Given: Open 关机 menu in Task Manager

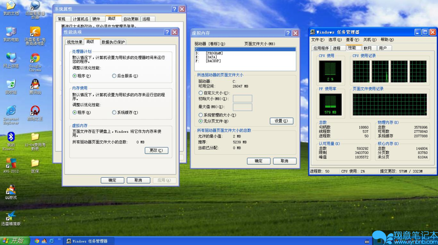Looking at the screenshot, I should [x=369, y=39].
